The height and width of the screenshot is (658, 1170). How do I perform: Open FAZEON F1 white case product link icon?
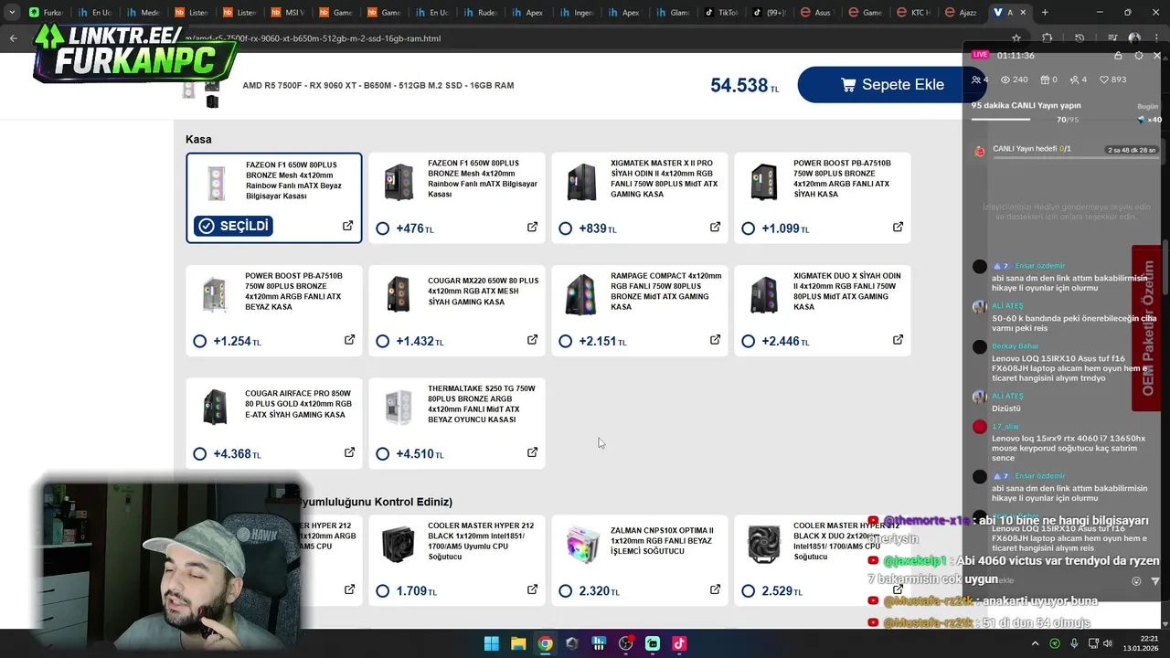(347, 226)
